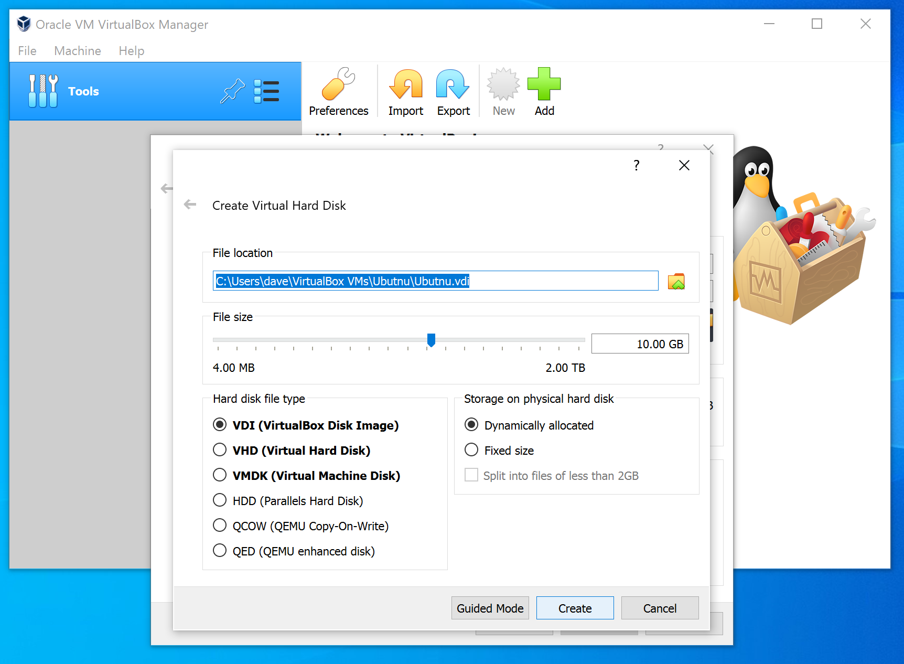Viewport: 904px width, 664px height.
Task: Click the folder browse icon for file location
Action: click(676, 282)
